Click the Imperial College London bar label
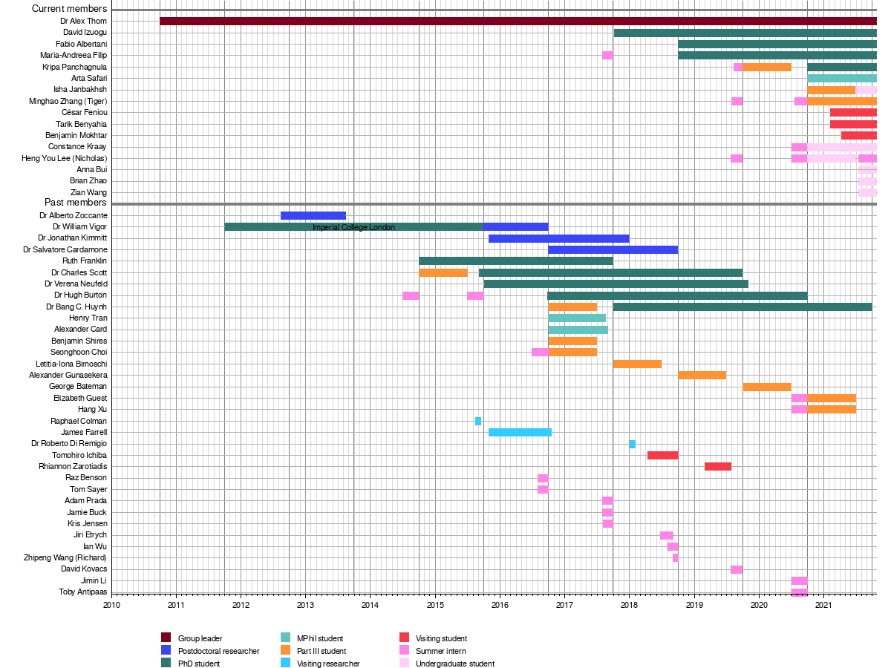This screenshot has width=891, height=668. point(353,227)
